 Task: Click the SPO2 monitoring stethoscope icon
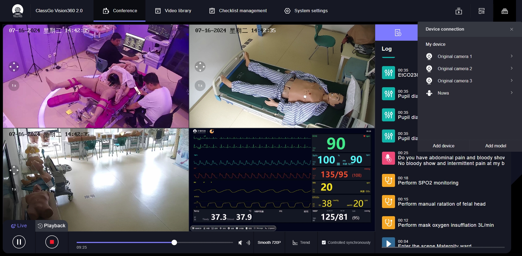pos(389,180)
